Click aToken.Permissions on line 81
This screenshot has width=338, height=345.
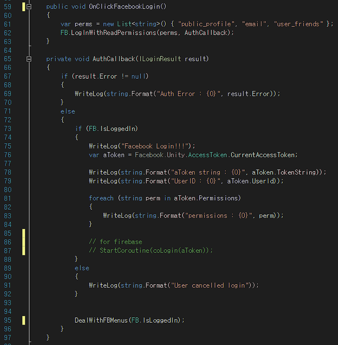point(206,198)
